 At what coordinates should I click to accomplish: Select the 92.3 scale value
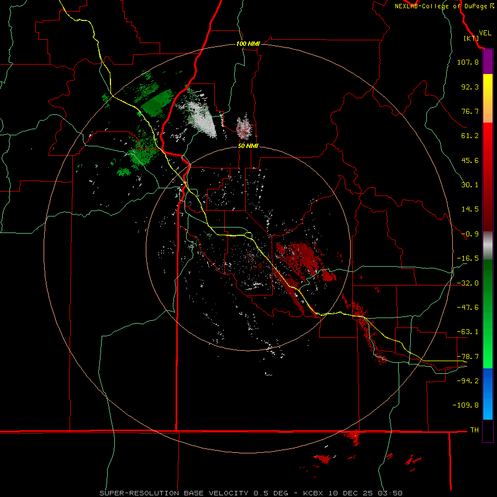(x=470, y=87)
